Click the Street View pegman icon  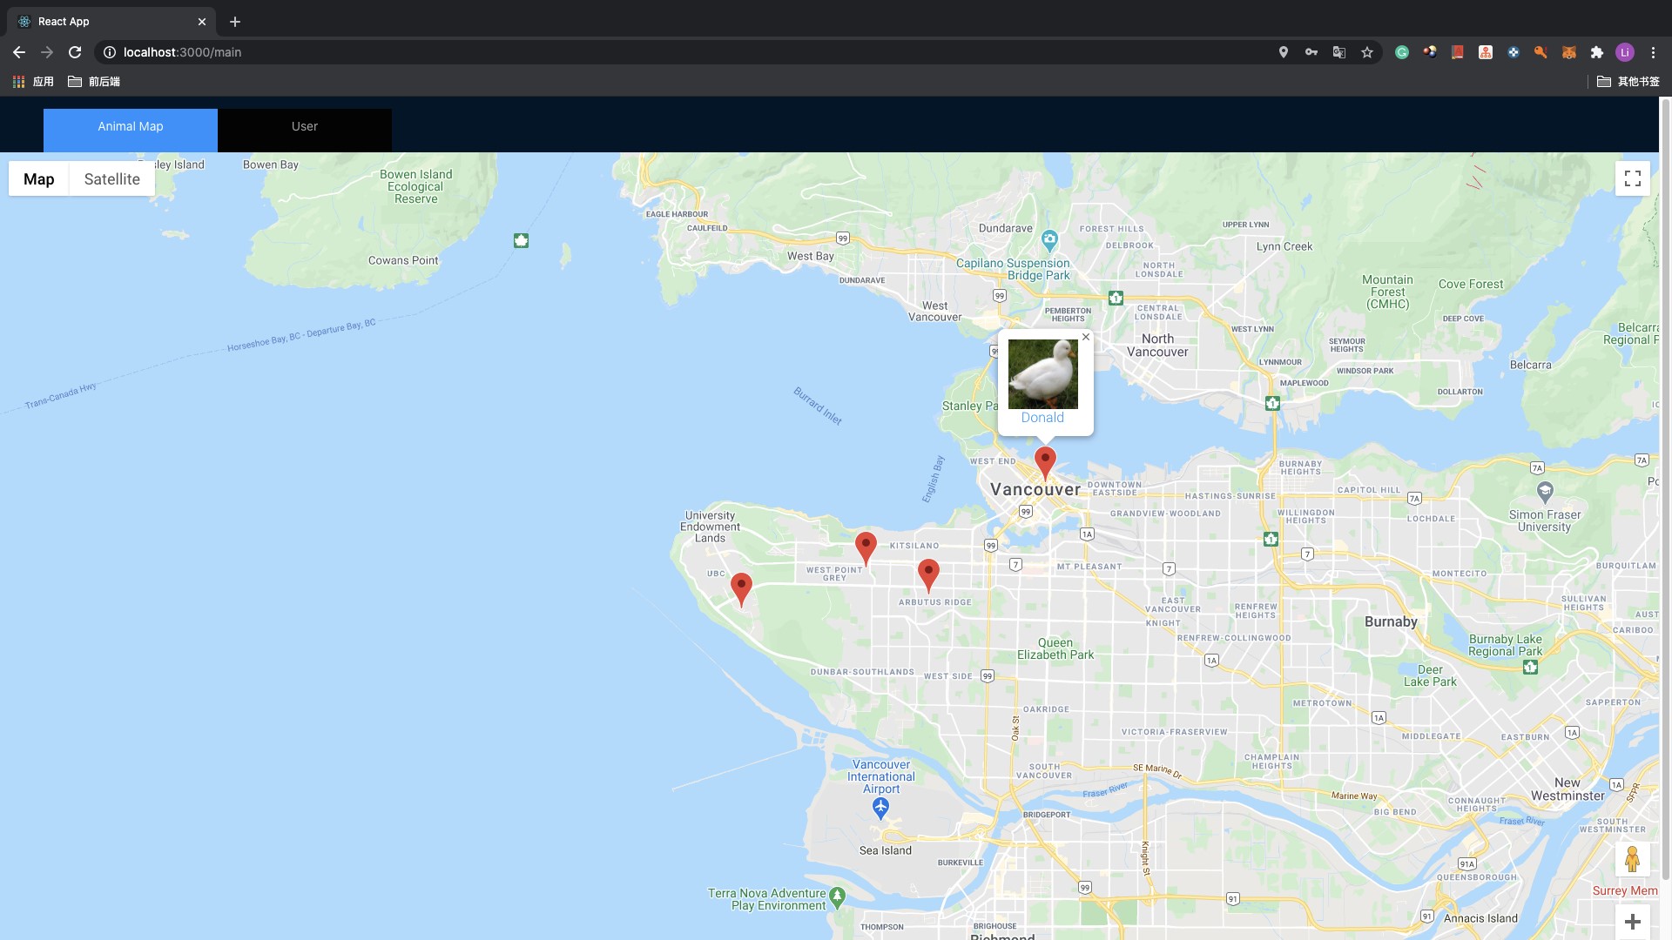click(1632, 859)
